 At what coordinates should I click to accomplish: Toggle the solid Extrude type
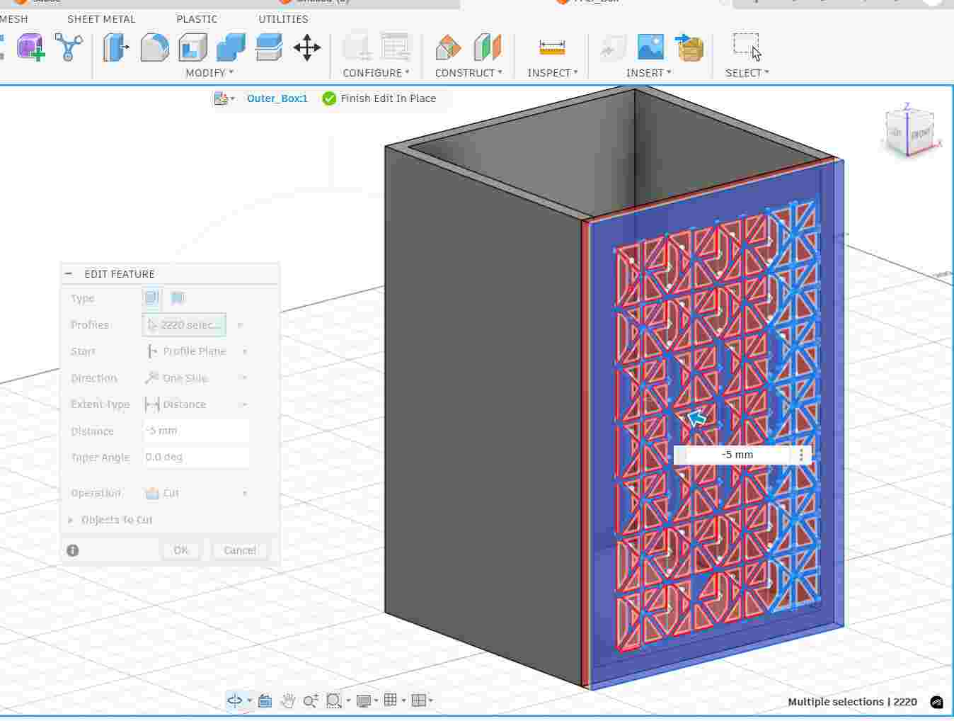coord(151,298)
